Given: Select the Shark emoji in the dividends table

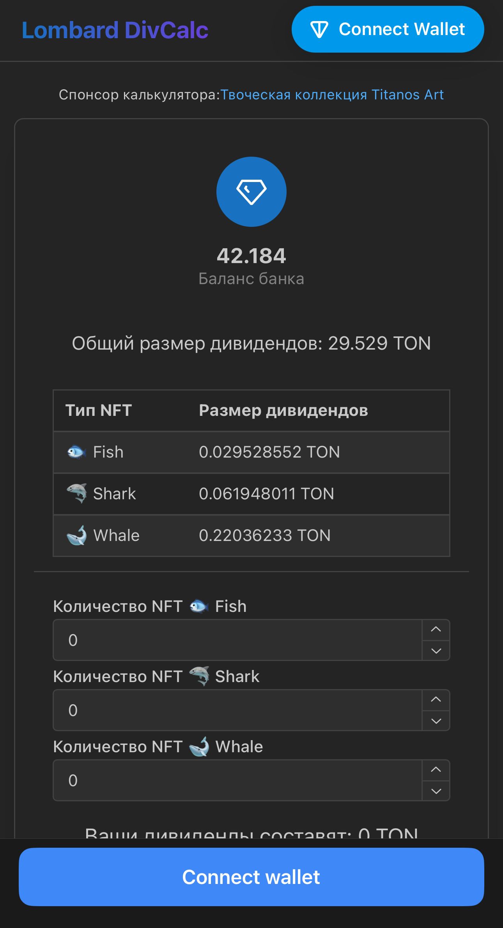Looking at the screenshot, I should [76, 493].
